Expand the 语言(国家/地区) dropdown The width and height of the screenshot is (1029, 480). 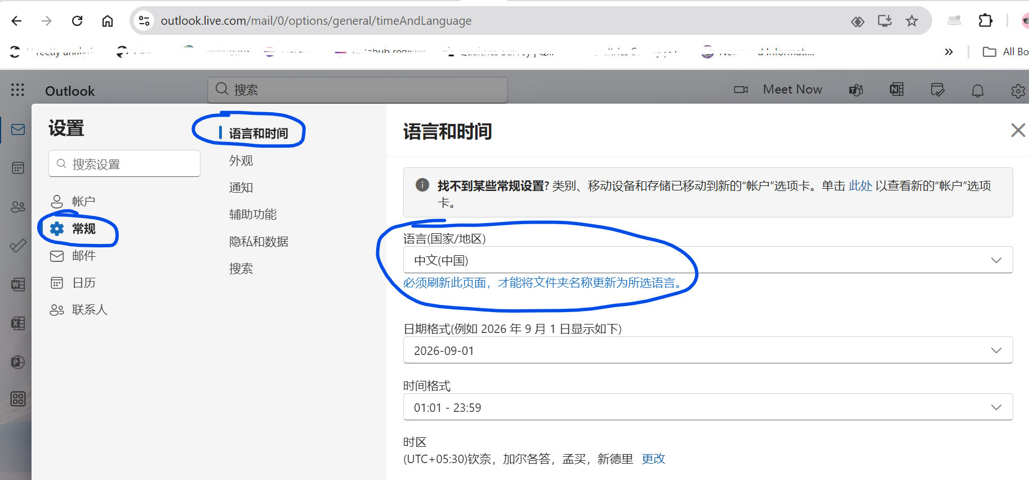coord(708,260)
